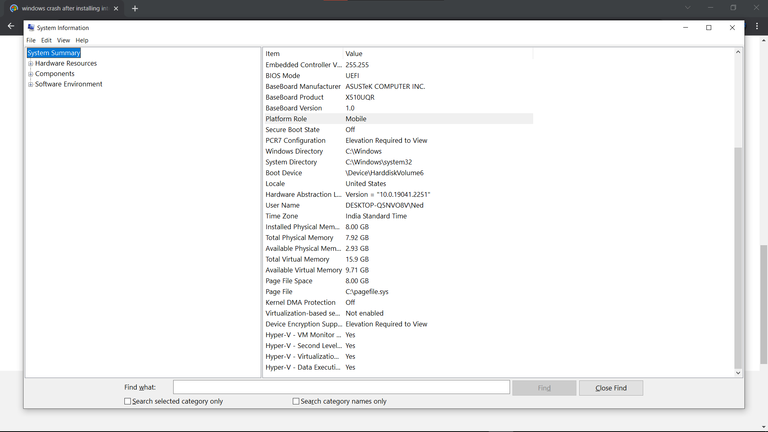Click the browser back arrow icon
This screenshot has width=768, height=432.
(11, 26)
